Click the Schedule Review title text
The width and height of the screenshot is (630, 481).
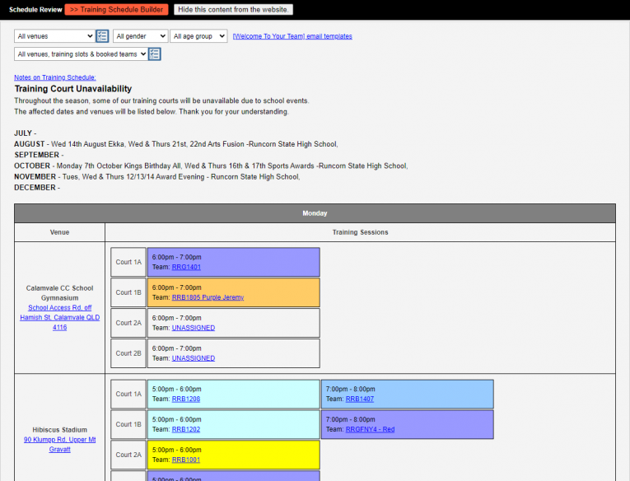tap(35, 10)
